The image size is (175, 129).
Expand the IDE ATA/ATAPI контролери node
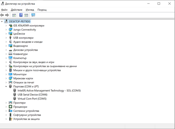point(6,26)
